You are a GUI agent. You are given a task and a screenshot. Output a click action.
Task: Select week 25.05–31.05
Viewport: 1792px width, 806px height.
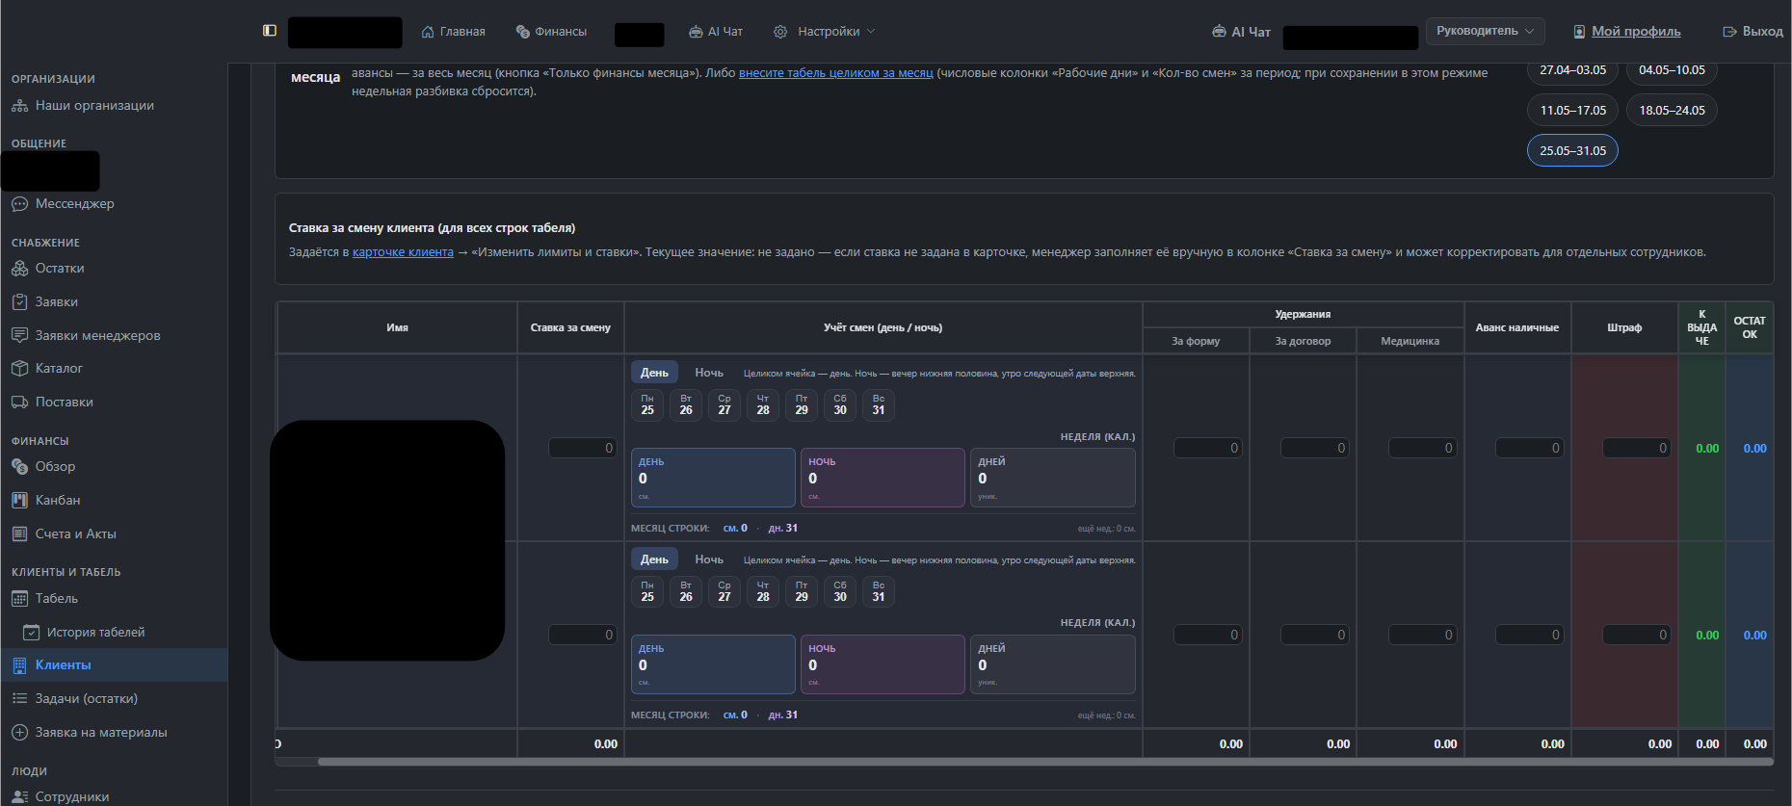pyautogui.click(x=1572, y=151)
